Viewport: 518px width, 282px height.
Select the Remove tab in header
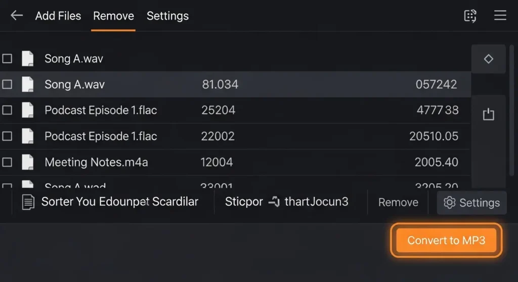tap(113, 16)
